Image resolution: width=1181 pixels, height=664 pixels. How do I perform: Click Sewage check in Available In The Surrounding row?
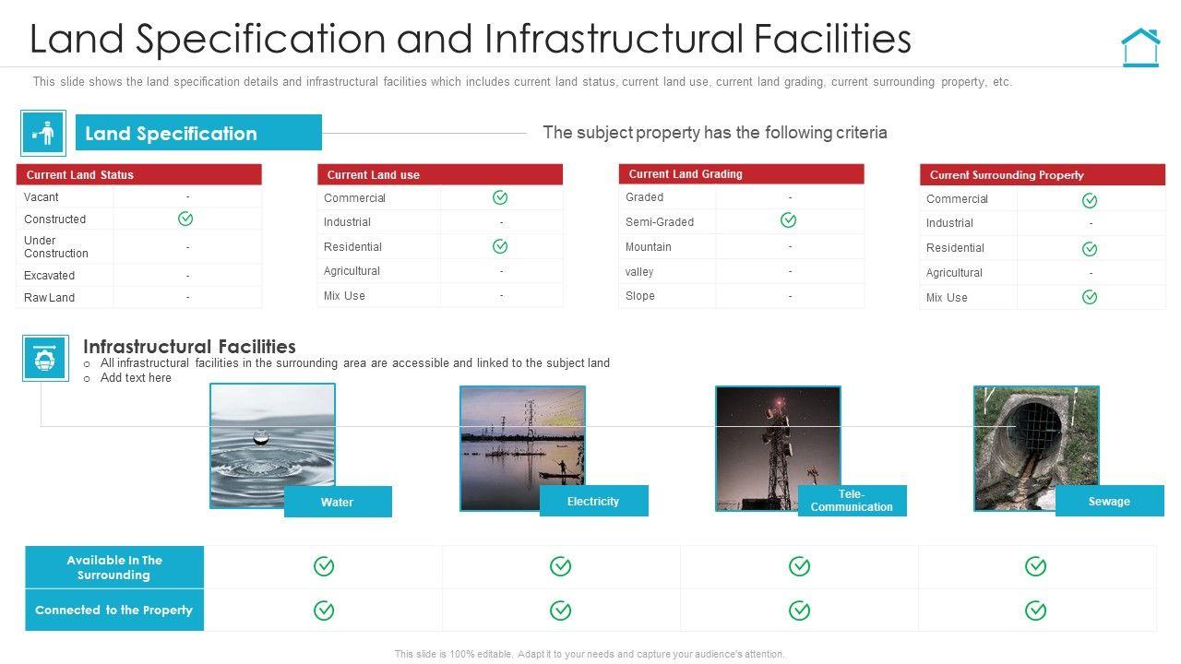coord(1036,566)
